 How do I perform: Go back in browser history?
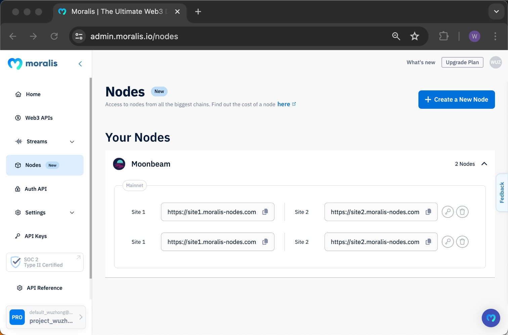(13, 36)
